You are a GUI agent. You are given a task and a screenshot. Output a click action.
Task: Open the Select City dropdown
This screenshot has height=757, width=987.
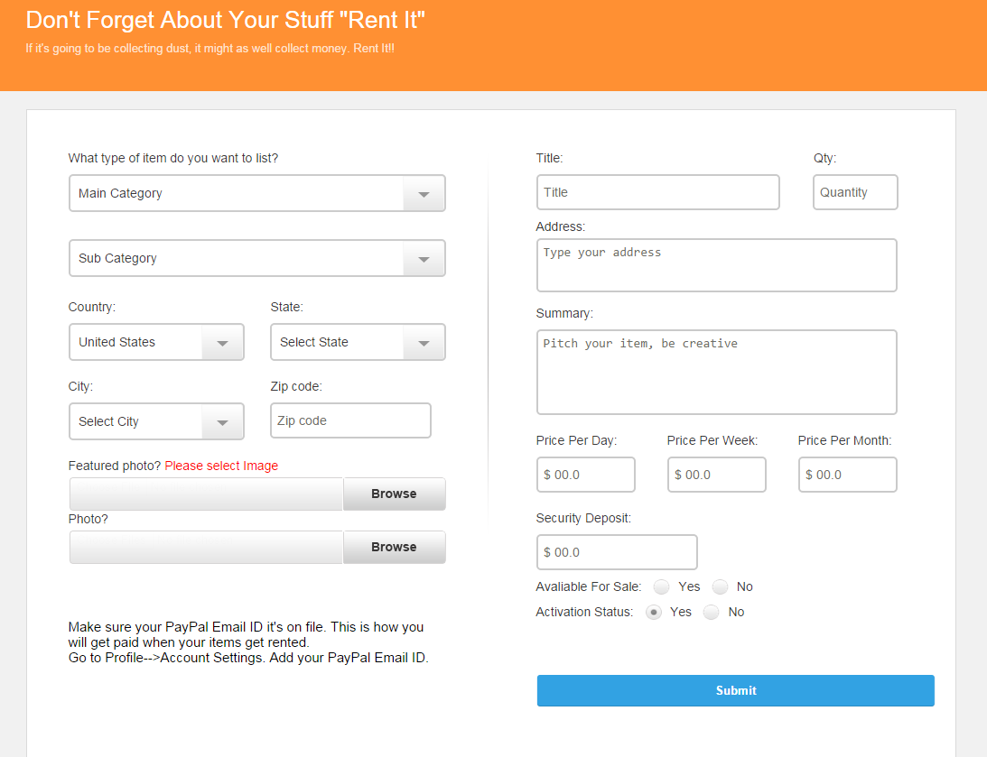[156, 421]
